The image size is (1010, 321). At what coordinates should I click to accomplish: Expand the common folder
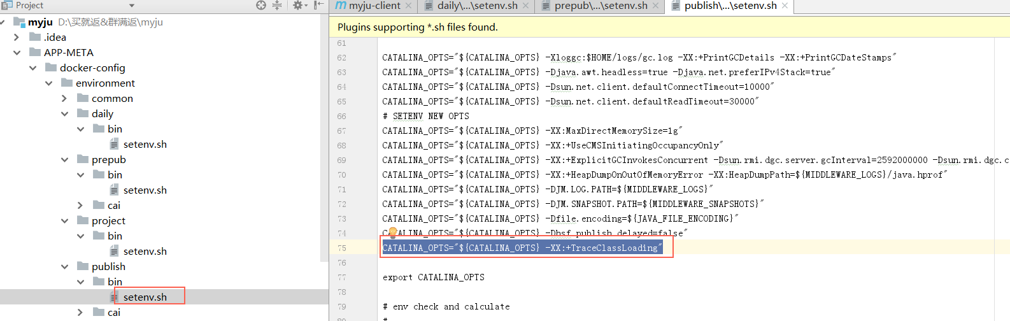[64, 98]
